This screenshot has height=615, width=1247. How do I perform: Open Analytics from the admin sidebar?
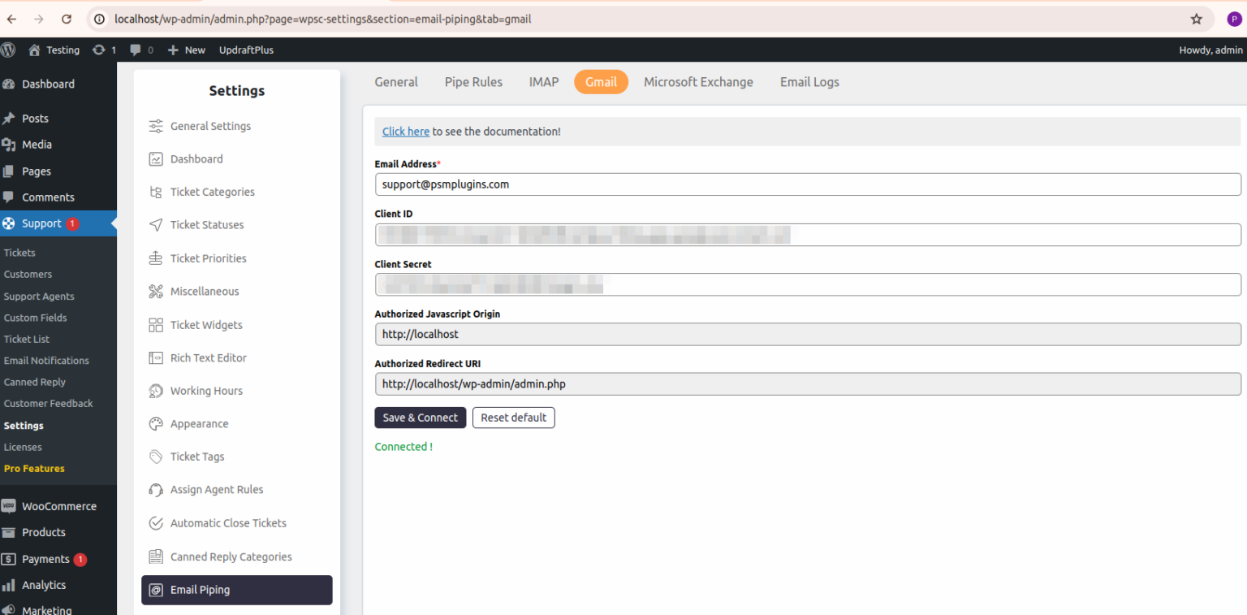43,585
